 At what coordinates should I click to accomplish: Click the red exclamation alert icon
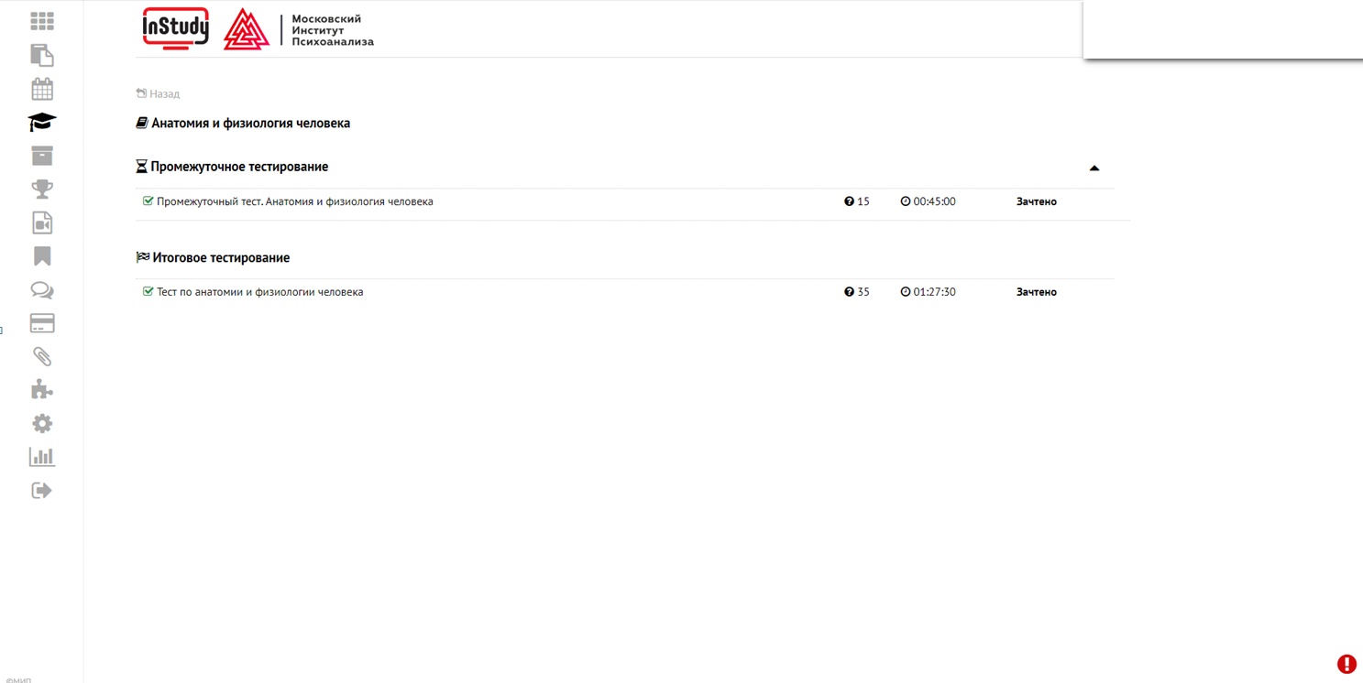(x=1346, y=664)
